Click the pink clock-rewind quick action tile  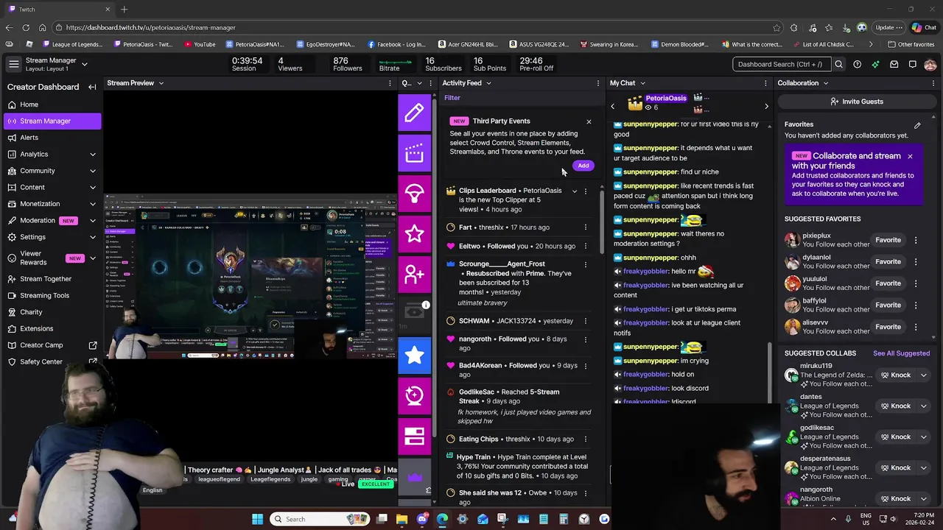(x=414, y=396)
